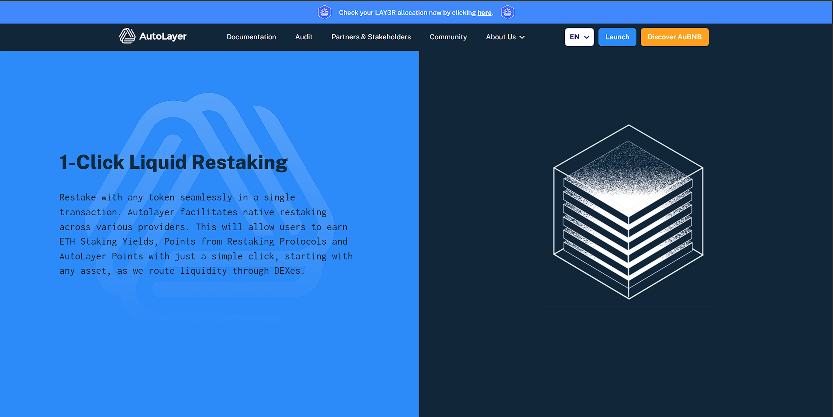Expand the About Us dropdown
This screenshot has width=833, height=417.
(x=505, y=37)
